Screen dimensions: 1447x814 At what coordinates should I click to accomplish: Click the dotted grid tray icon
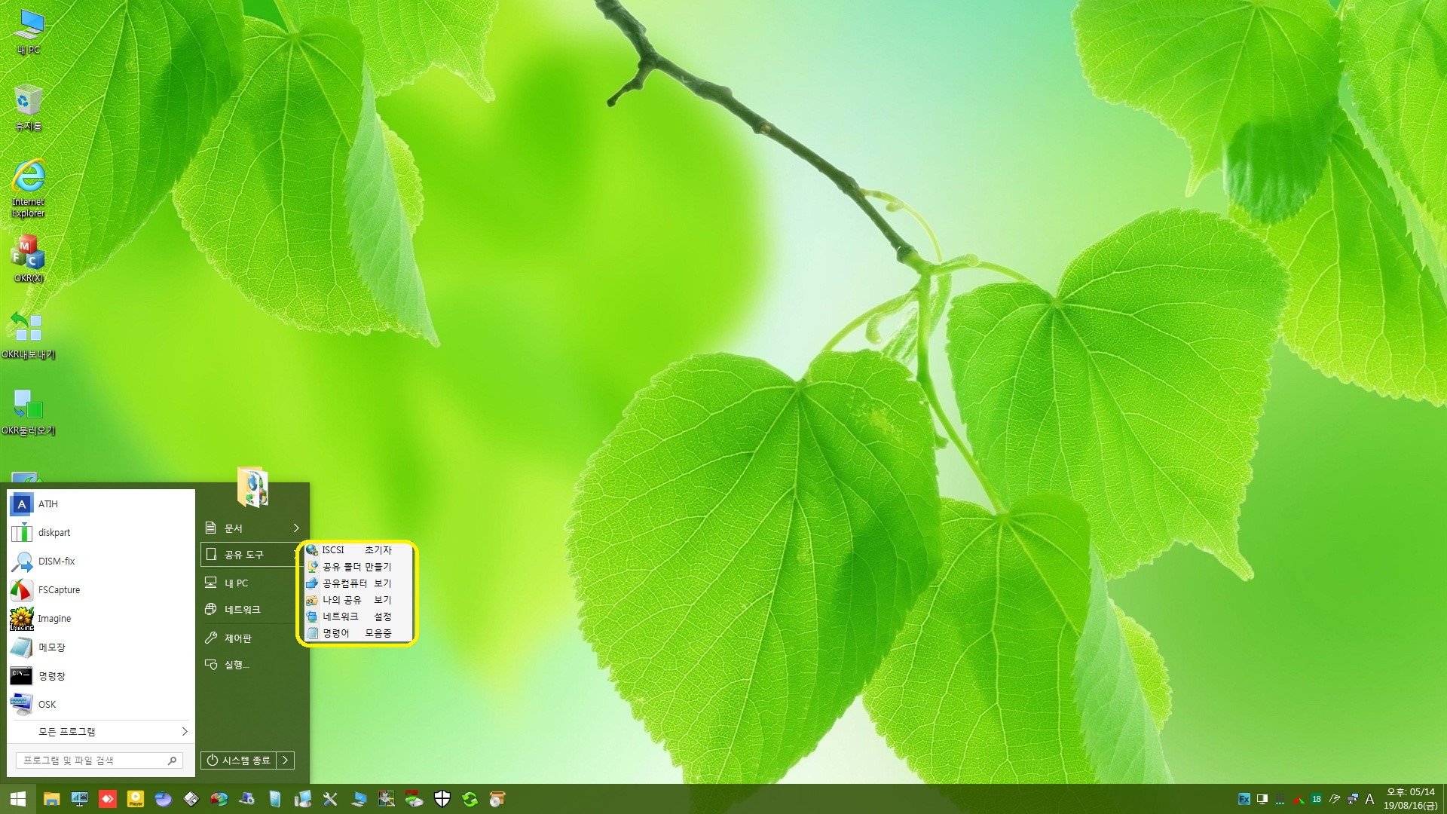(x=1280, y=799)
